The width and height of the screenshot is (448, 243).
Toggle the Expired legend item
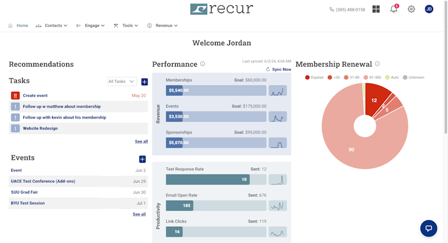[314, 77]
